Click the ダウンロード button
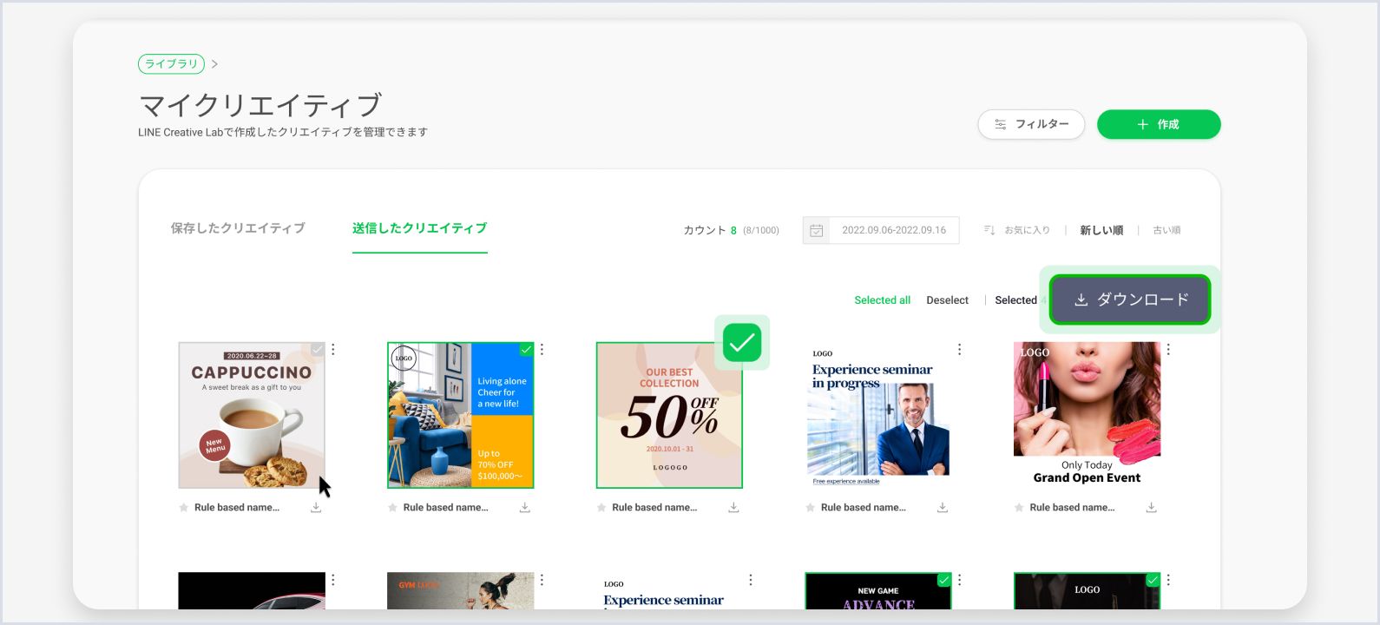 click(1130, 299)
